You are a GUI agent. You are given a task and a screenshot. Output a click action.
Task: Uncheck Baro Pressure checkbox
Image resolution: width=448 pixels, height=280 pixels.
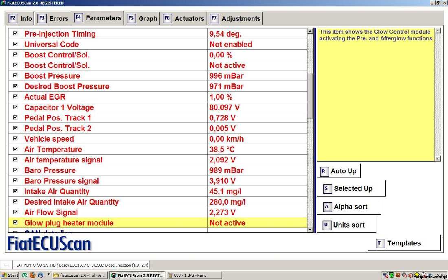pyautogui.click(x=15, y=170)
